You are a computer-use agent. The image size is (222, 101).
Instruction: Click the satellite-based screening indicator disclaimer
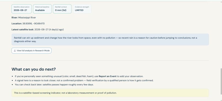(110, 93)
